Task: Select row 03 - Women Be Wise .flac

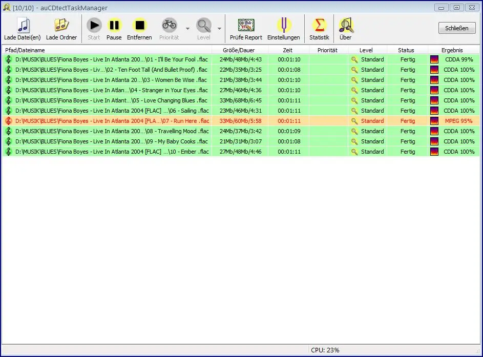Action: [x=241, y=80]
